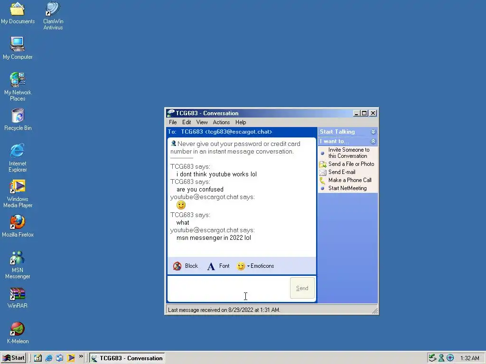The width and height of the screenshot is (486, 364).
Task: Launch Media Player from quick launch
Action: pos(71,358)
